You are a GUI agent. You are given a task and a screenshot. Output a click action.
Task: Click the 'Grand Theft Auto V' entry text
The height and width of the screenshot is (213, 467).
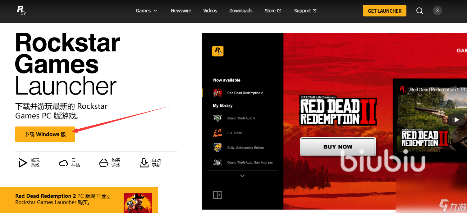[241, 118]
